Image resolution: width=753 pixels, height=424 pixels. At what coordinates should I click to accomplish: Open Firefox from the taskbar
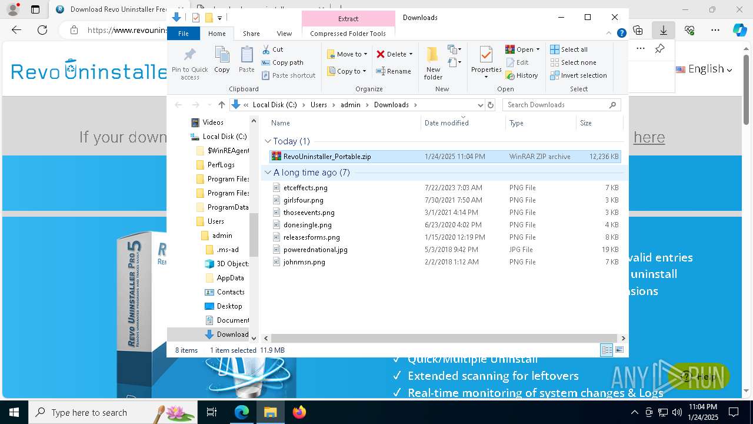(x=299, y=412)
